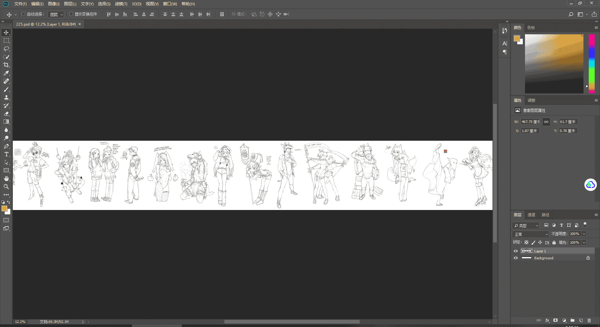The image size is (600, 327).
Task: Switch to the Swatches tab (色板)
Action: click(531, 28)
